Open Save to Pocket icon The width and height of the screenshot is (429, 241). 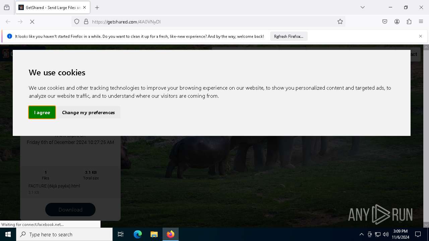[385, 22]
